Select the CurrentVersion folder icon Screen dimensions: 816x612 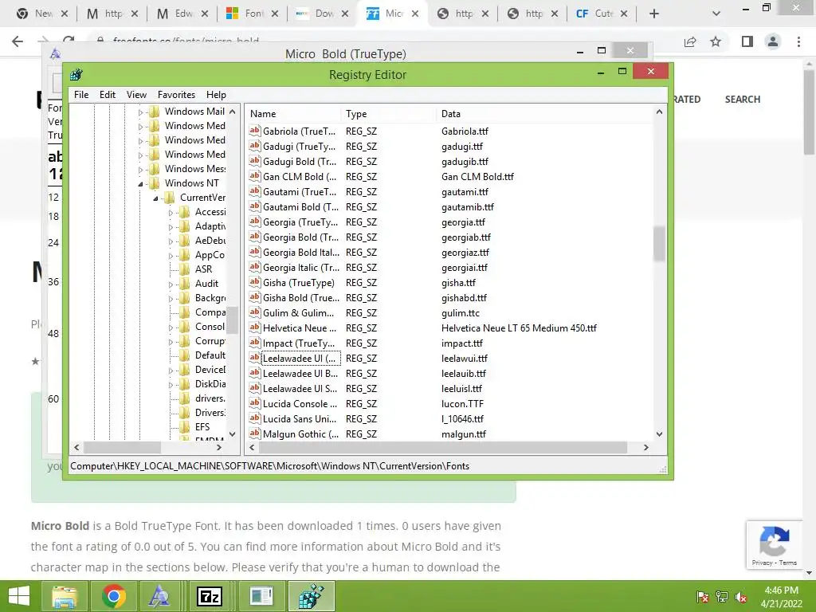tap(169, 198)
